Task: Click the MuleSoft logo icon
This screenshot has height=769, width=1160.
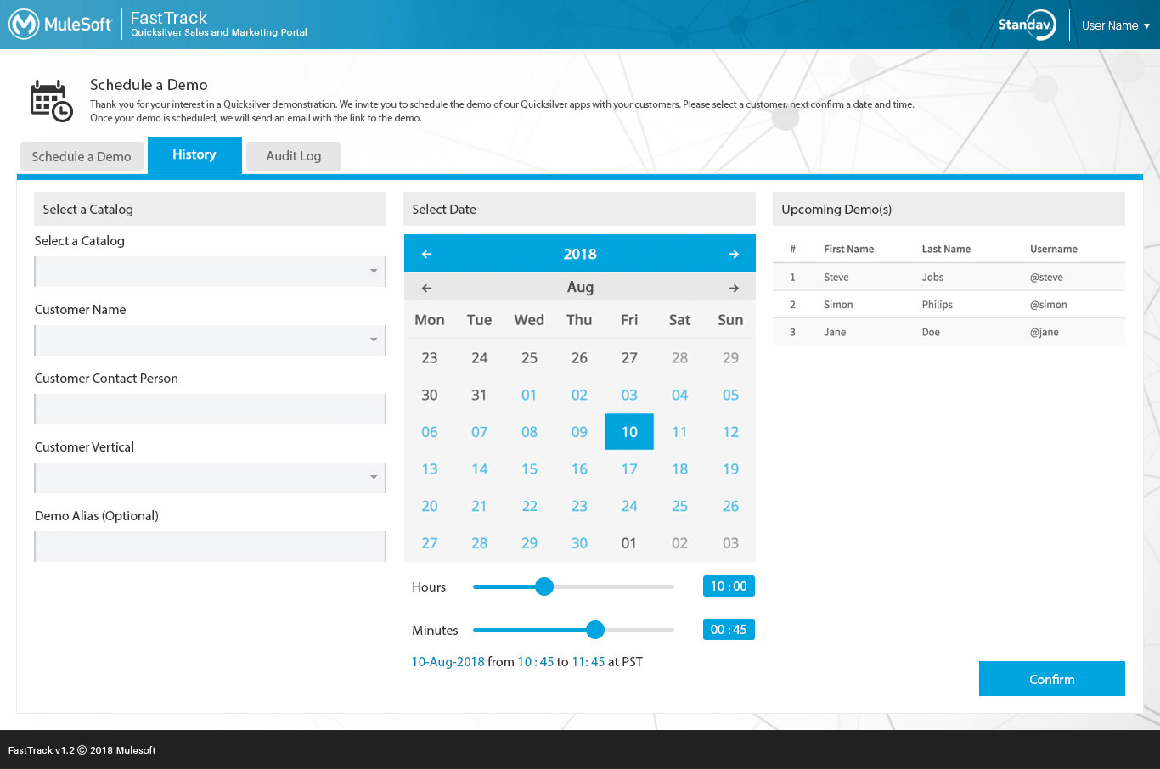Action: [24, 25]
